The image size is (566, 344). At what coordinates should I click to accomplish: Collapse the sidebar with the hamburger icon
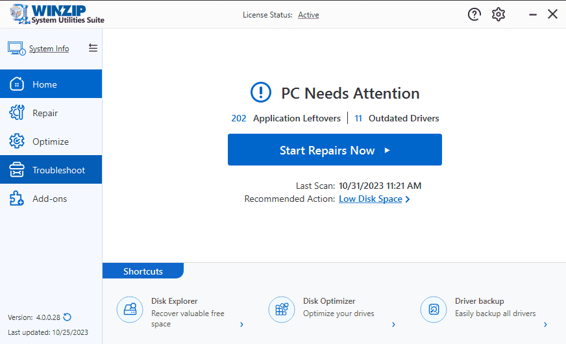coord(93,47)
